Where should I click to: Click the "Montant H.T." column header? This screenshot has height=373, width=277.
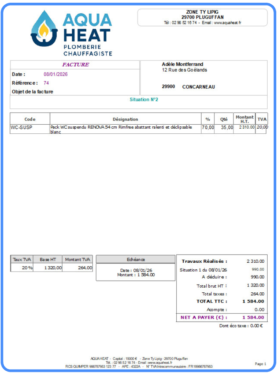(244, 119)
